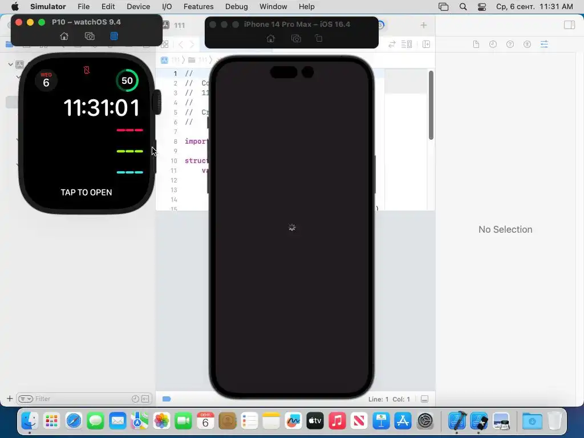Open the Help menu
This screenshot has height=438, width=584.
click(306, 7)
